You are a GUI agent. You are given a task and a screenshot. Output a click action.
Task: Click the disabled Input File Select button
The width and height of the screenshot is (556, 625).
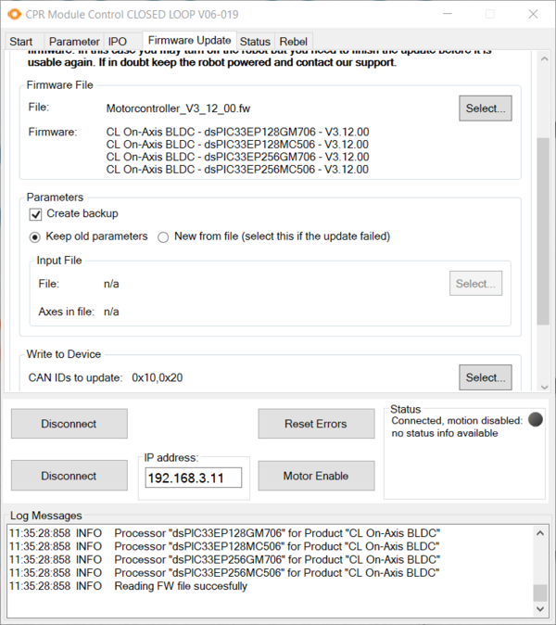(x=475, y=284)
